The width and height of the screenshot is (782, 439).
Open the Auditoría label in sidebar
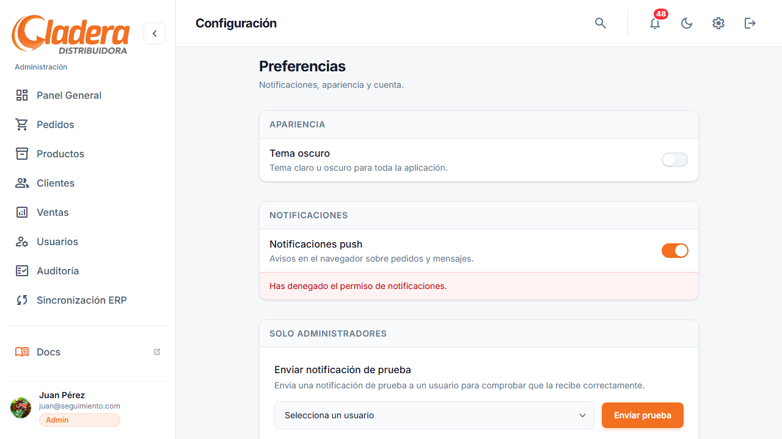(x=58, y=271)
